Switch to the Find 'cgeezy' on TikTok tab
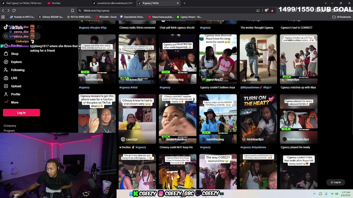353x198 pixels. tap(22, 3)
